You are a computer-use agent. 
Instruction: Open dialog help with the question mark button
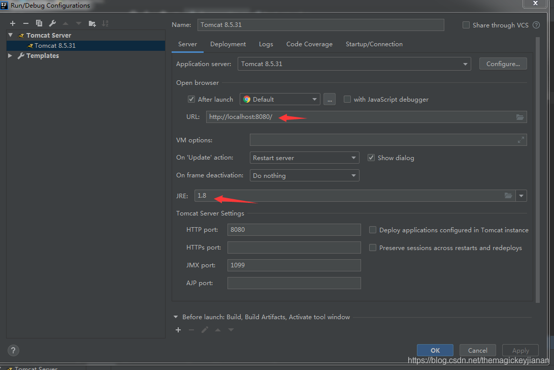pos(13,350)
